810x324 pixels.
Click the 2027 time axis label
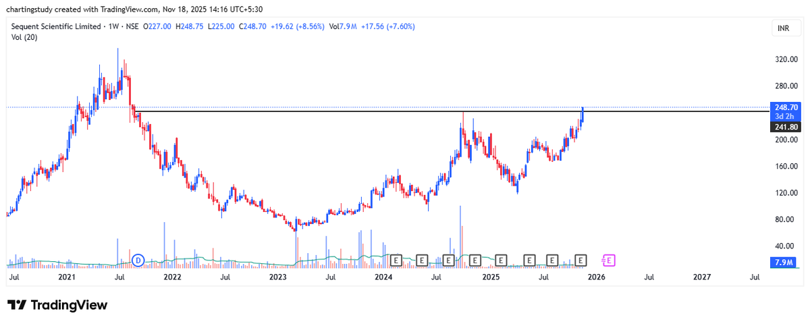(x=702, y=277)
